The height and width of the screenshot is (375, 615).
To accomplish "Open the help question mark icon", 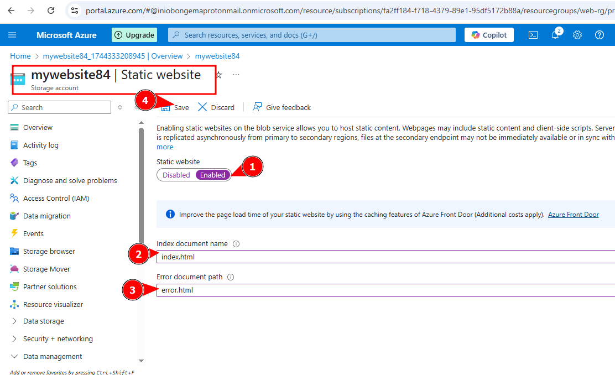I will tap(600, 35).
